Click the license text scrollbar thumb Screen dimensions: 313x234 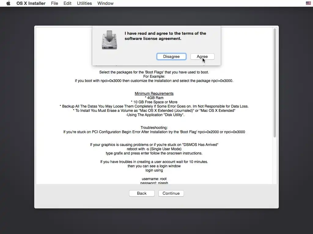tap(275, 83)
